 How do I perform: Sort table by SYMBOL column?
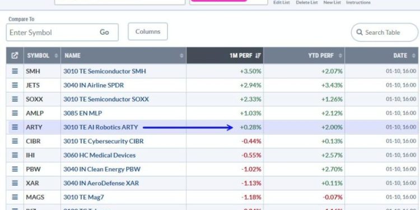click(x=42, y=55)
